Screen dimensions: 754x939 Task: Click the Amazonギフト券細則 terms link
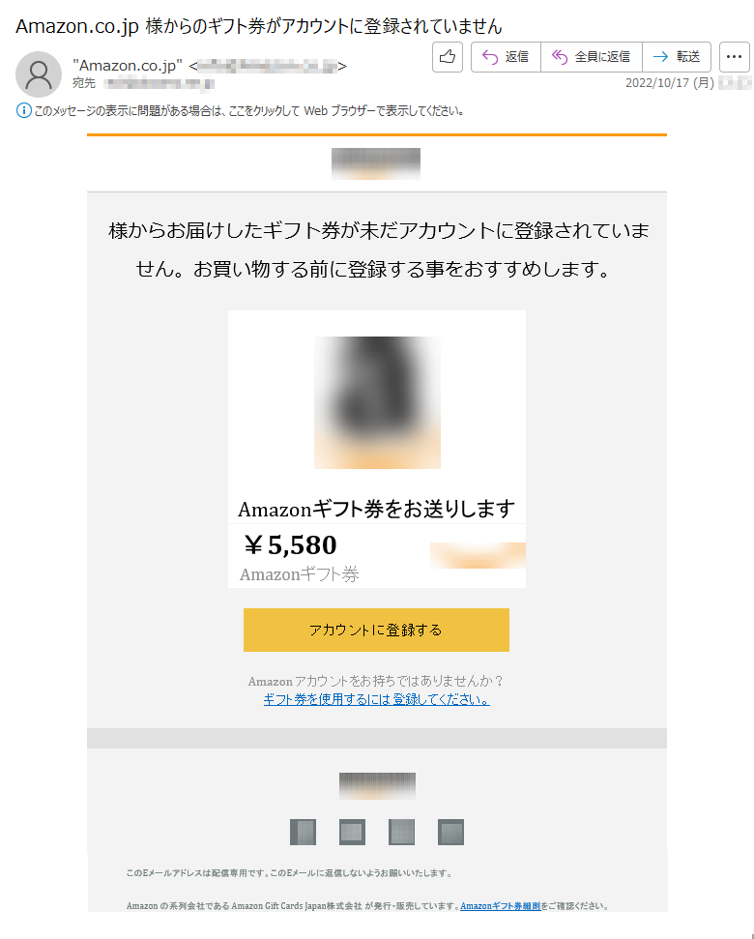(x=501, y=906)
